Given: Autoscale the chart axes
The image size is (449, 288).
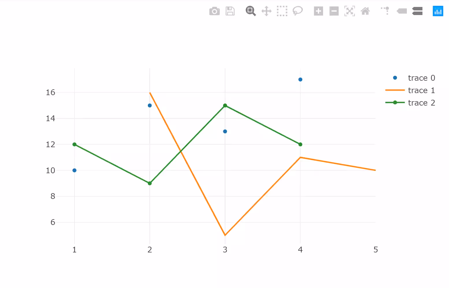Looking at the screenshot, I should coord(349,11).
